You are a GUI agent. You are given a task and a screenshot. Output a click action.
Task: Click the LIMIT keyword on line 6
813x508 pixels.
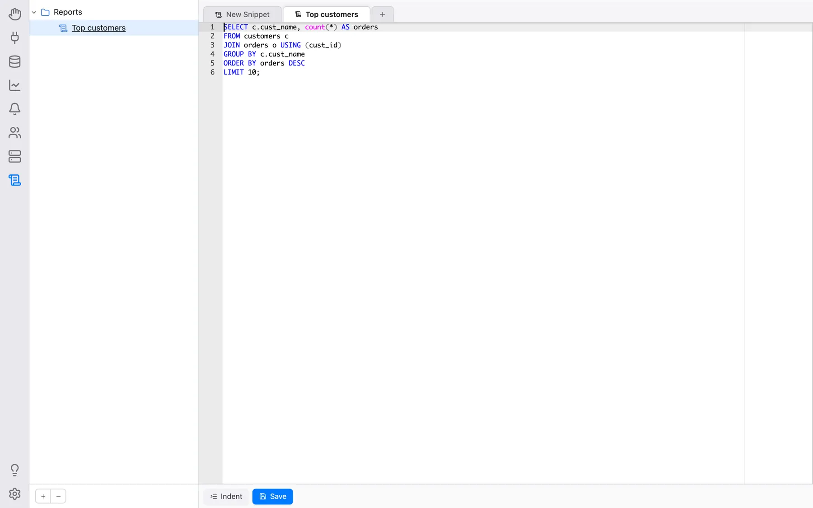pyautogui.click(x=234, y=72)
